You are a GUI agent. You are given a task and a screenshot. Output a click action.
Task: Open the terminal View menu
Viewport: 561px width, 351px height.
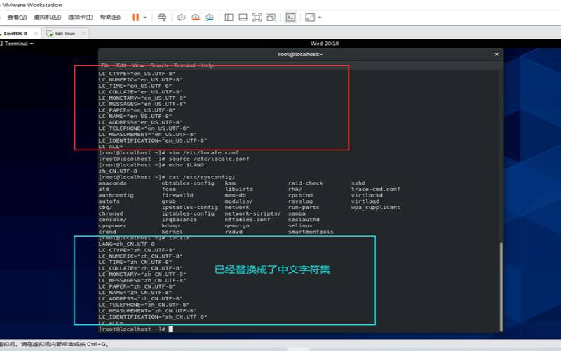pos(138,65)
